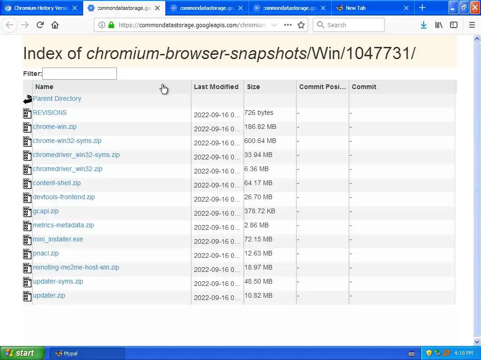Open the REVISIONS file link
Screen dimensions: 481x360
pos(50,112)
